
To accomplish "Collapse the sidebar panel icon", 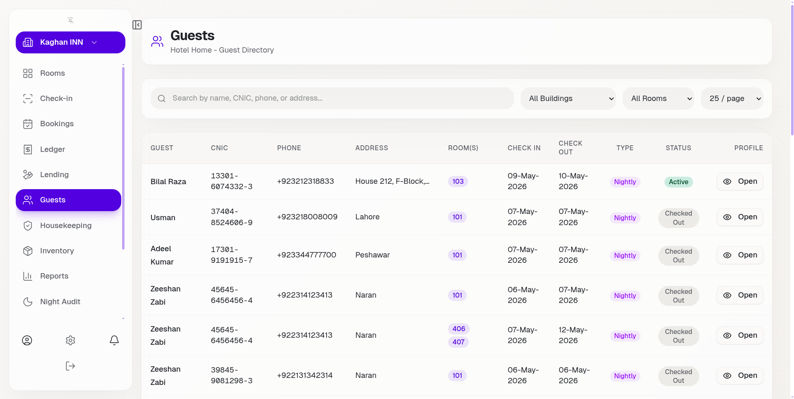I will [137, 25].
